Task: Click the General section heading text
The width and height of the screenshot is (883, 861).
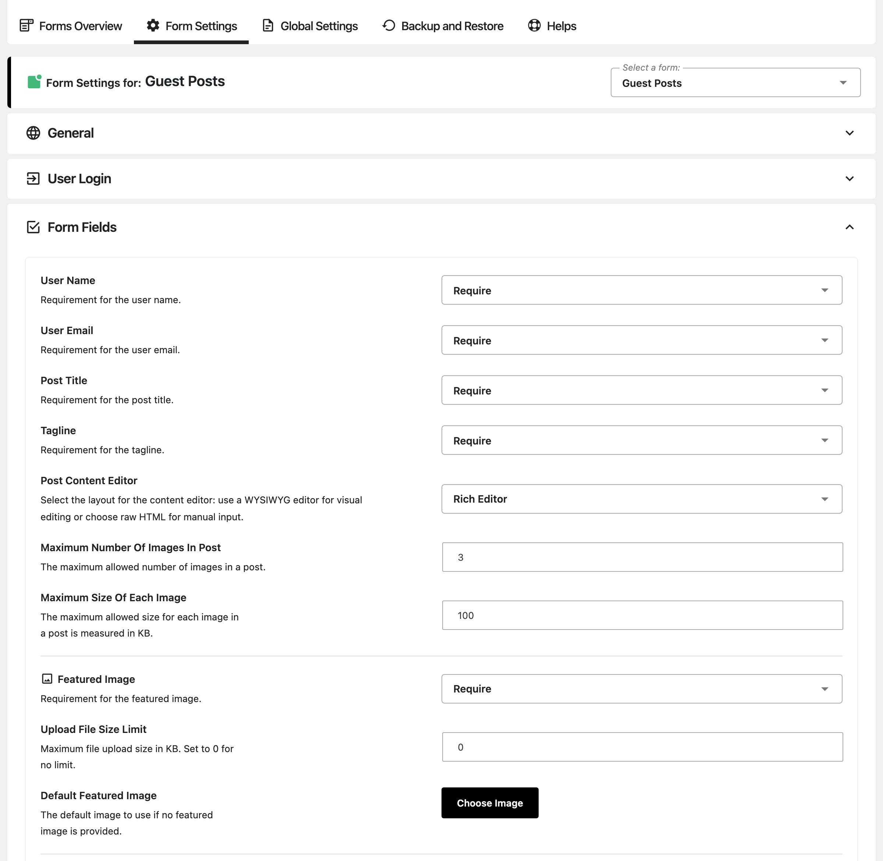Action: pyautogui.click(x=71, y=133)
